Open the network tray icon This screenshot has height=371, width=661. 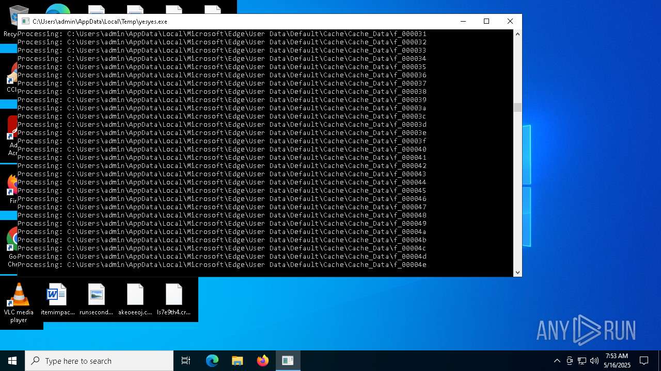(582, 361)
